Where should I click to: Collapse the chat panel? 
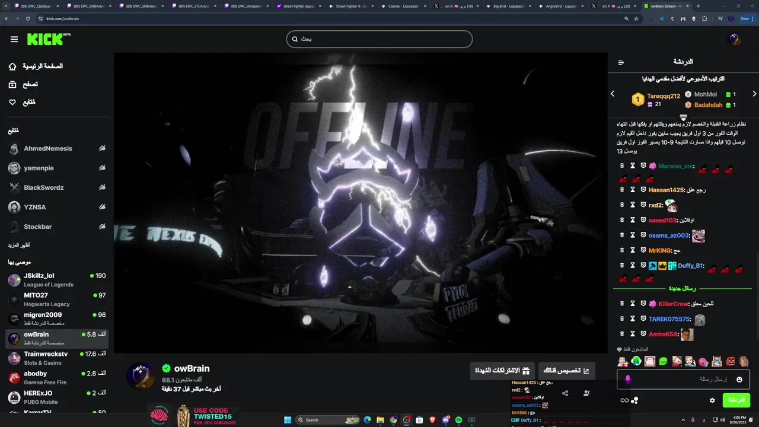click(x=621, y=62)
